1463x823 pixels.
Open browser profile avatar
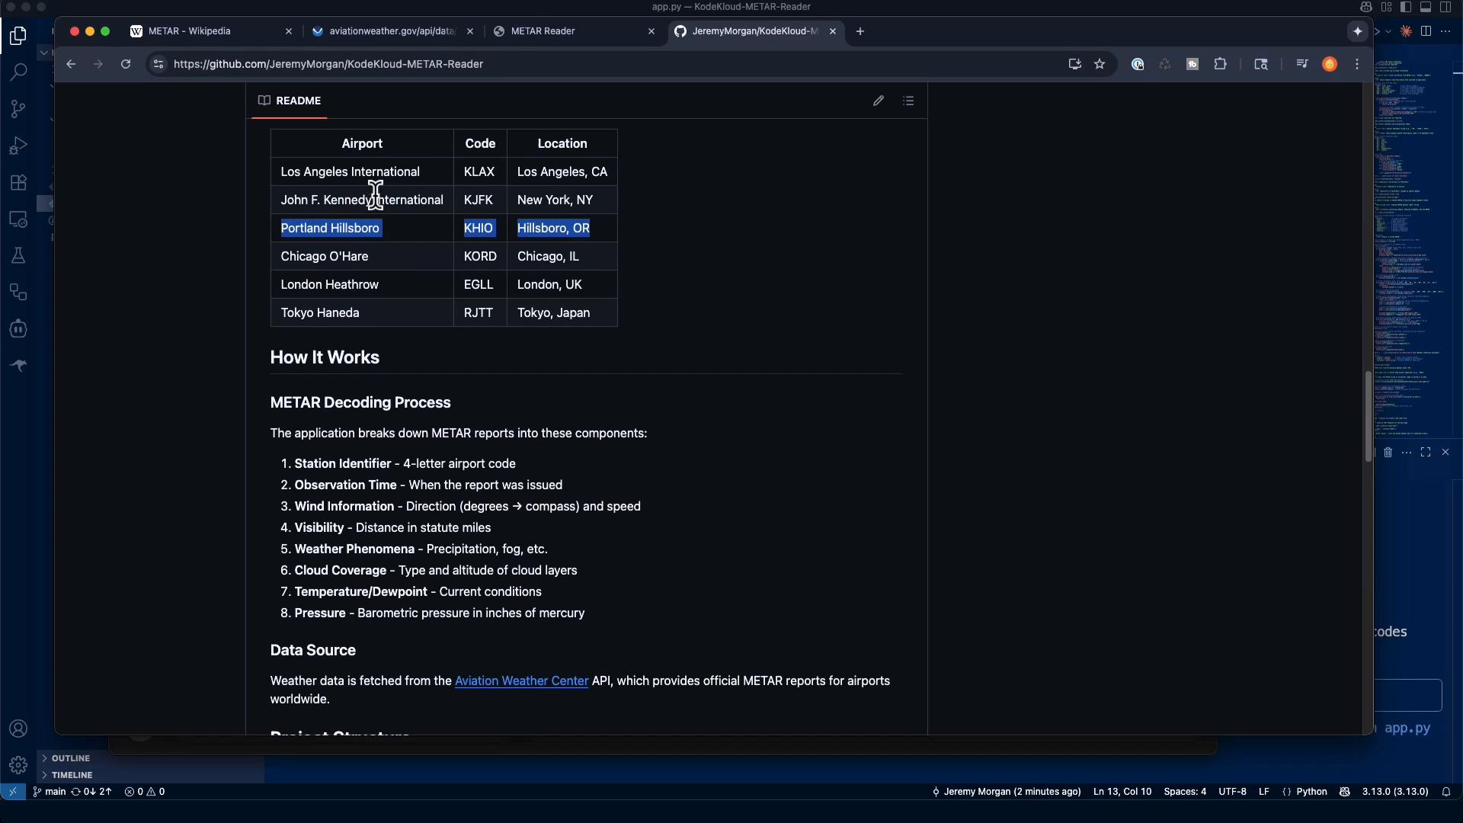coord(1330,64)
